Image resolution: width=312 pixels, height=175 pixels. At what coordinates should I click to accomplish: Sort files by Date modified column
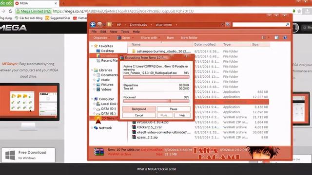click(x=205, y=44)
